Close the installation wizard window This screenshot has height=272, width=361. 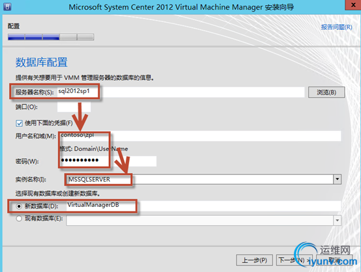(x=353, y=5)
